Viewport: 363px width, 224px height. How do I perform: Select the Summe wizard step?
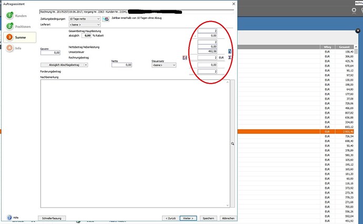pos(19,37)
